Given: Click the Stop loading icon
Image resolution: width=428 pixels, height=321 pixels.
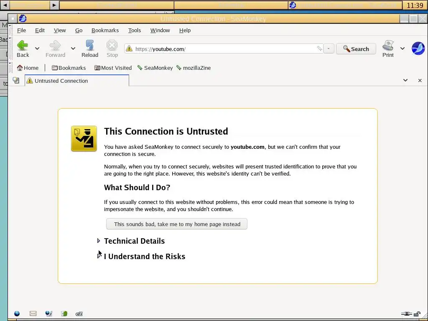Looking at the screenshot, I should coord(112,45).
